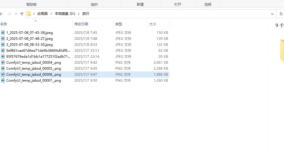Go forward using the forward arrow

coord(9,14)
